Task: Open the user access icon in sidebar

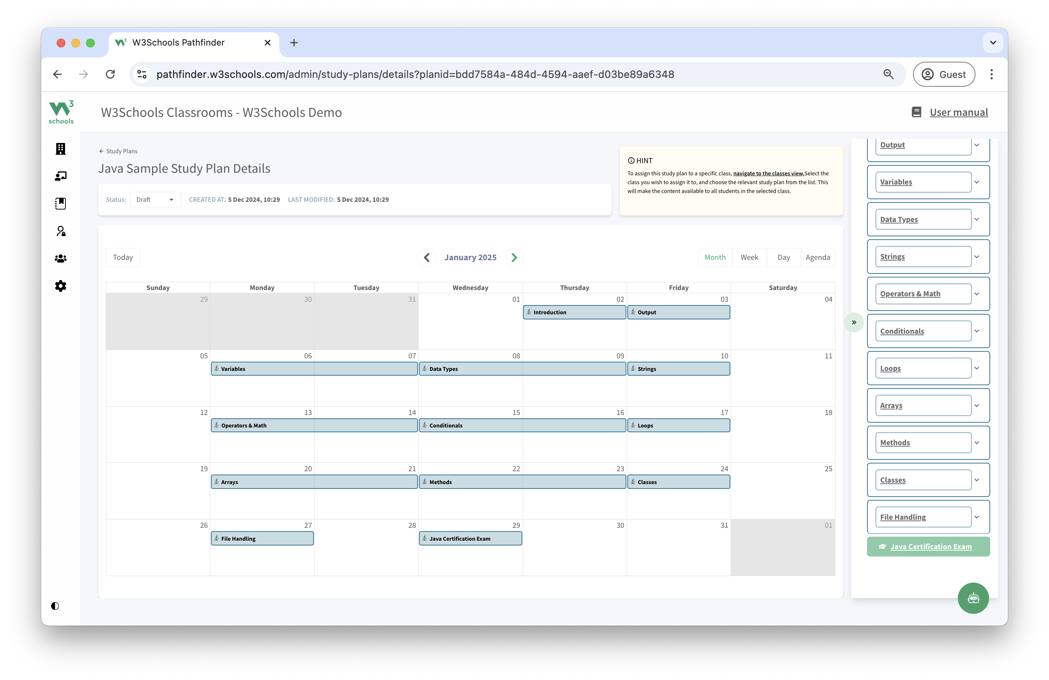Action: point(60,231)
